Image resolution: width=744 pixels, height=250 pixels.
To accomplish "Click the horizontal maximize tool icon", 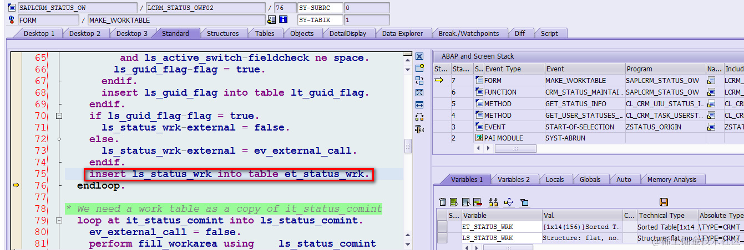I will tap(419, 105).
